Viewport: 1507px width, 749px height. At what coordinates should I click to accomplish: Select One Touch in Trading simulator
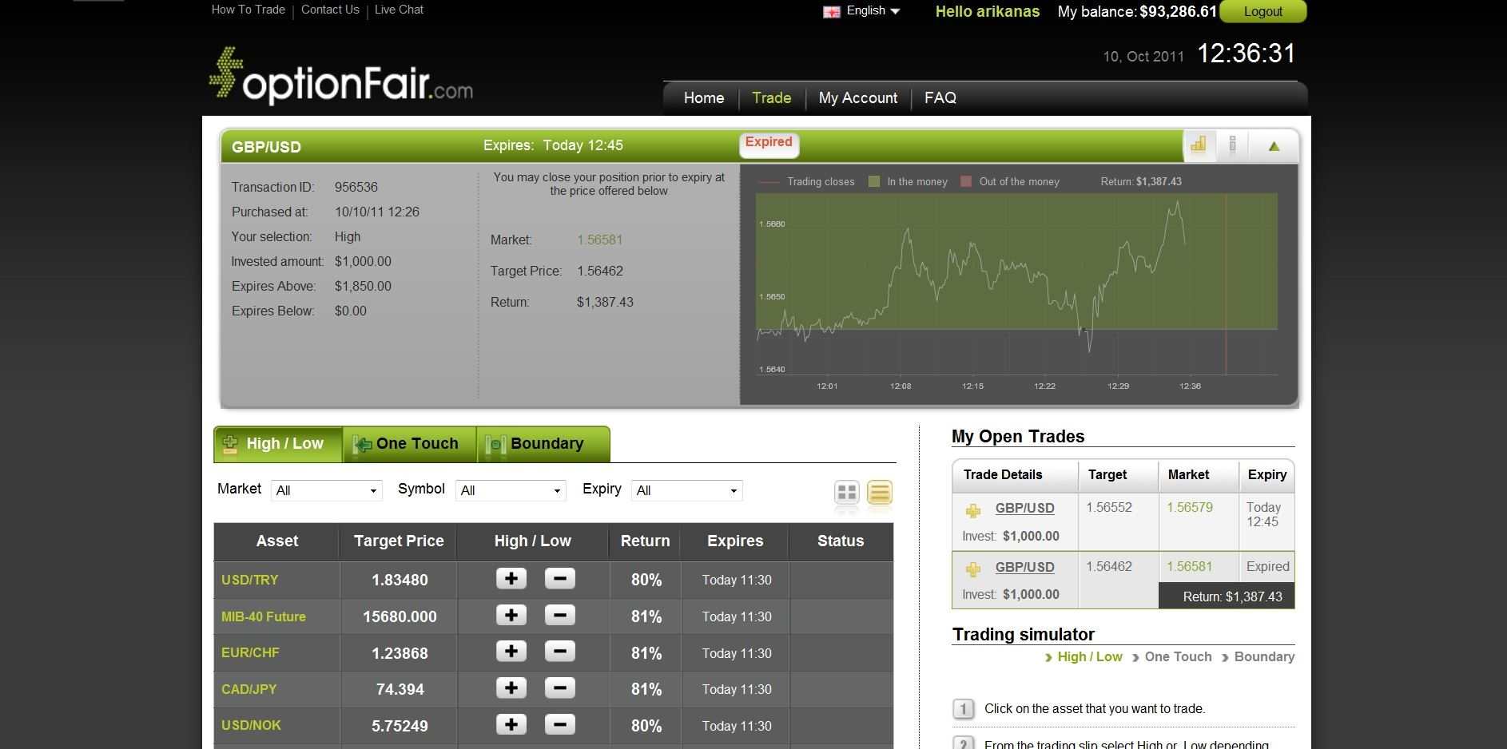point(1178,656)
